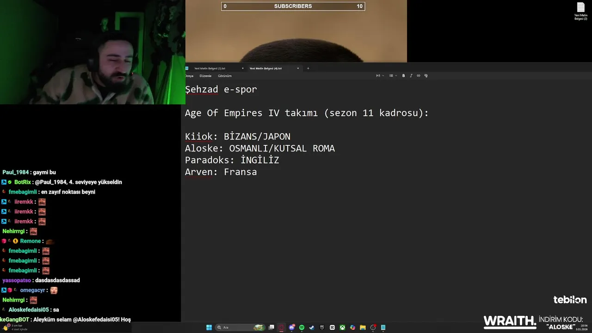Close the Yeni Metin Belgesi (4).txt tab
Image resolution: width=592 pixels, height=333 pixels.
[298, 68]
